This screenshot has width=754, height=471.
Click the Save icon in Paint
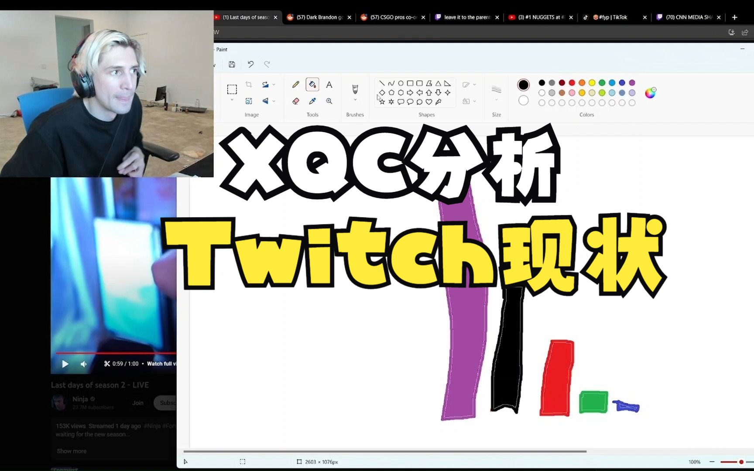[232, 65]
